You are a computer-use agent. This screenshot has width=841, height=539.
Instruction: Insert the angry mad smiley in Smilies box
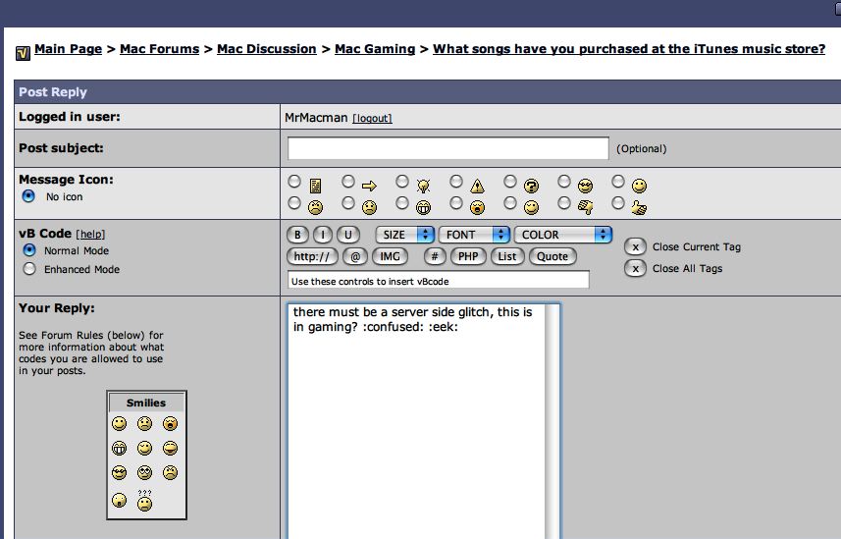click(170, 472)
